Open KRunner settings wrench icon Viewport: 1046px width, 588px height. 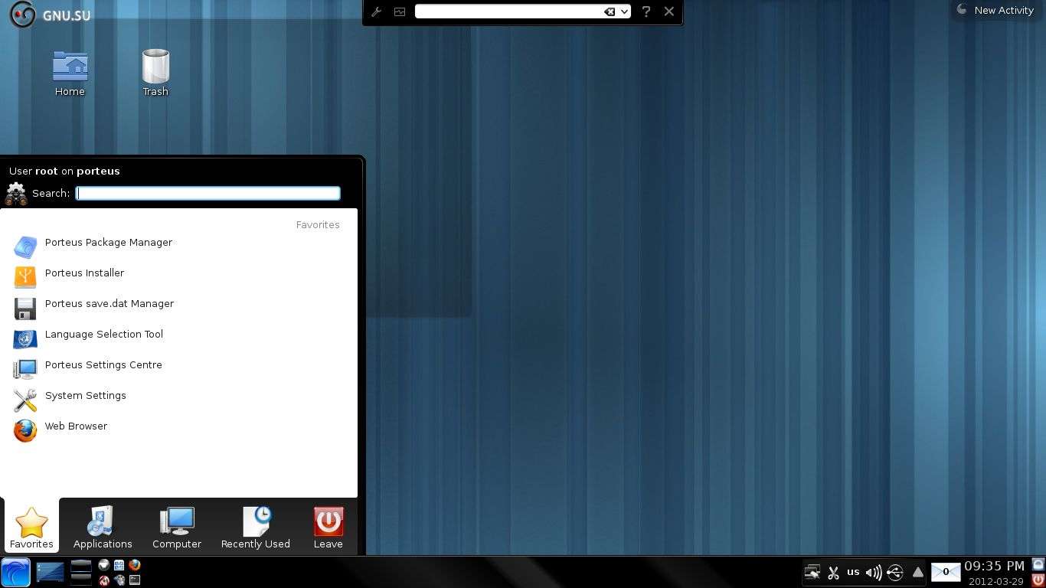click(376, 11)
